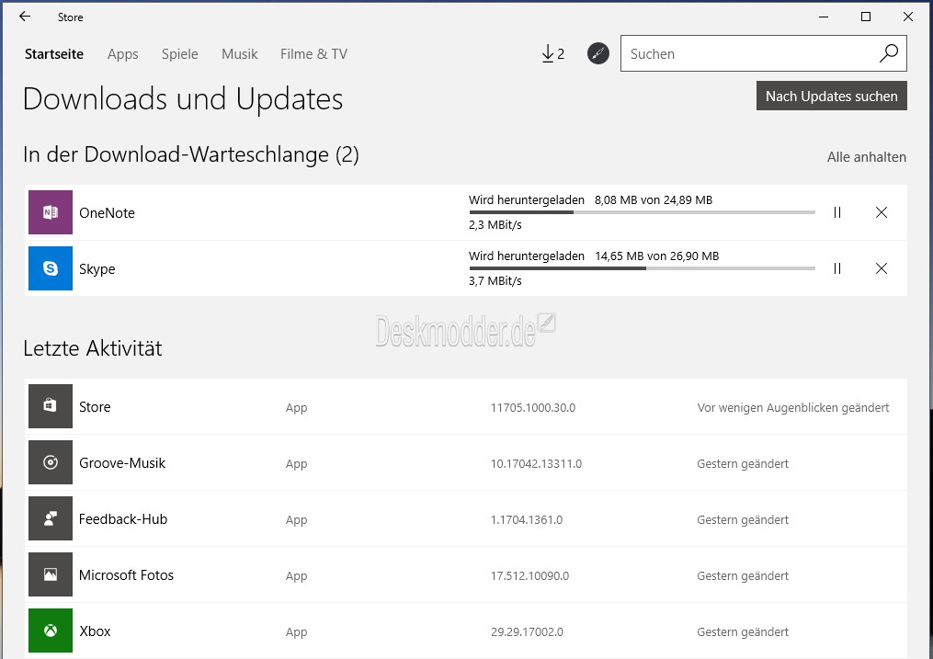Open the Xbox activity entry
933x659 pixels.
(466, 631)
